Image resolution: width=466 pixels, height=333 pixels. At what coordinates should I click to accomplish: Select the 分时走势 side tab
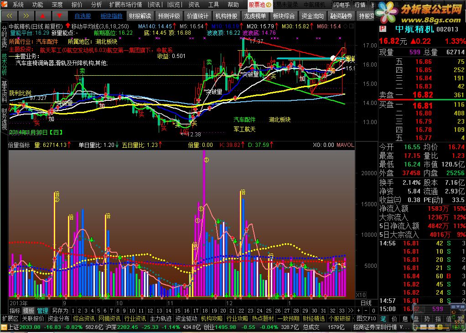click(4, 37)
